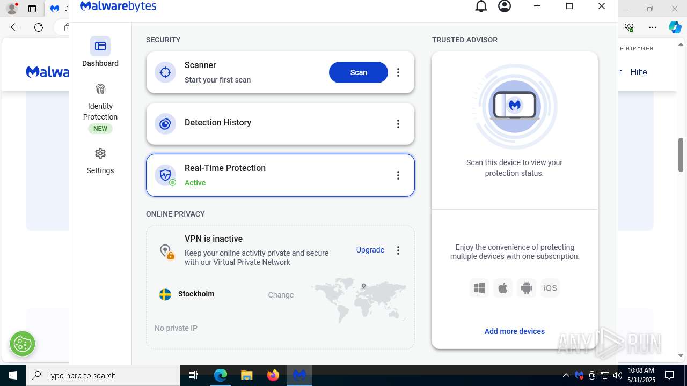Open the Real-Time Protection card
Screen dimensions: 687x386
pos(280,175)
